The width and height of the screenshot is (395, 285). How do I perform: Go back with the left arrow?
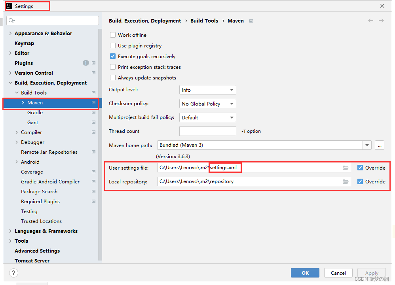coord(370,21)
